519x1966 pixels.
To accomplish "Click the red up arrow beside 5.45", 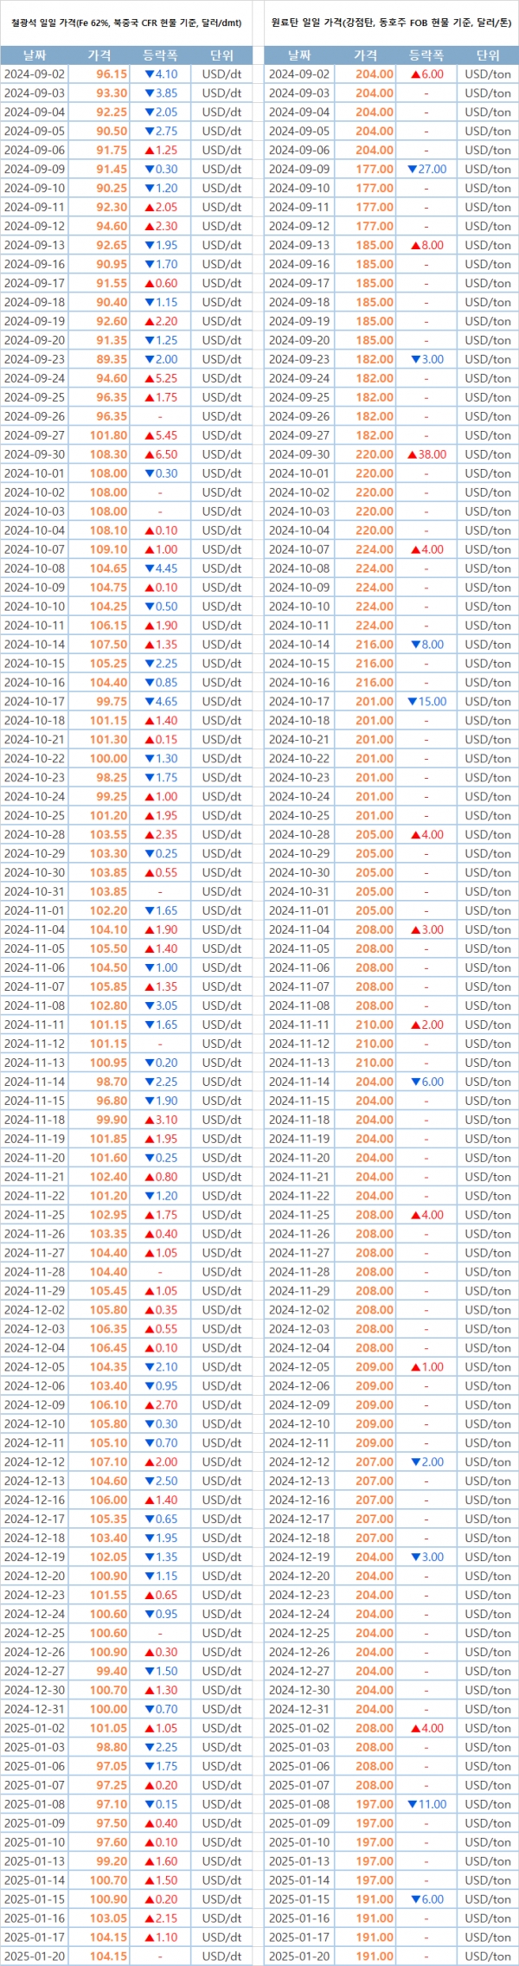I will (x=149, y=435).
